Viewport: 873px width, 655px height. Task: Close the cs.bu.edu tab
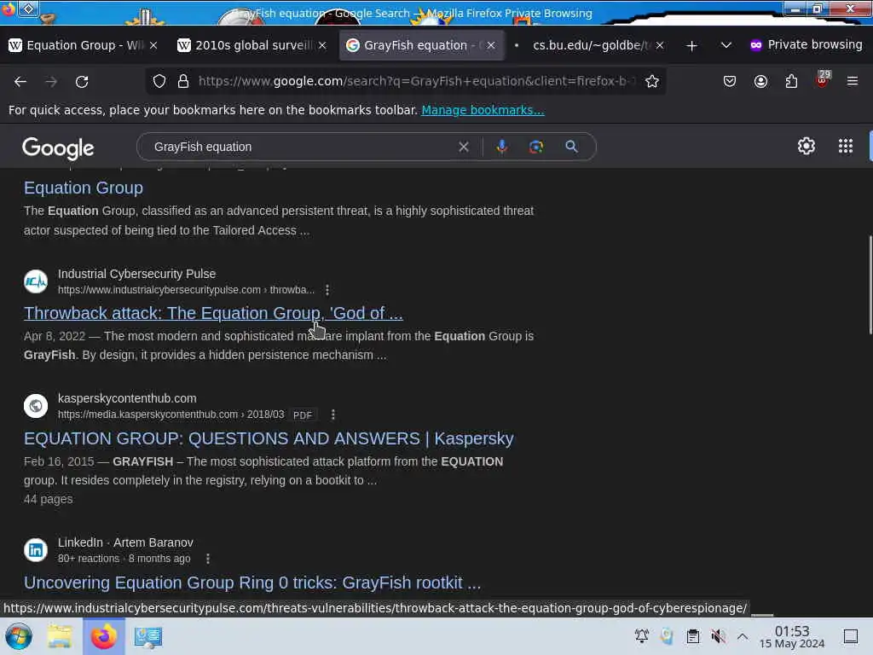659,45
